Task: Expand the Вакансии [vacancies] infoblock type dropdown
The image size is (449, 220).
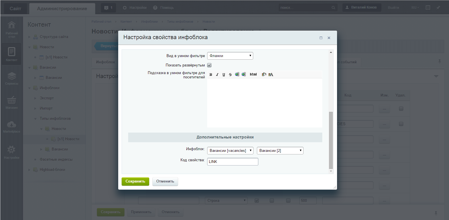Action: pyautogui.click(x=230, y=151)
